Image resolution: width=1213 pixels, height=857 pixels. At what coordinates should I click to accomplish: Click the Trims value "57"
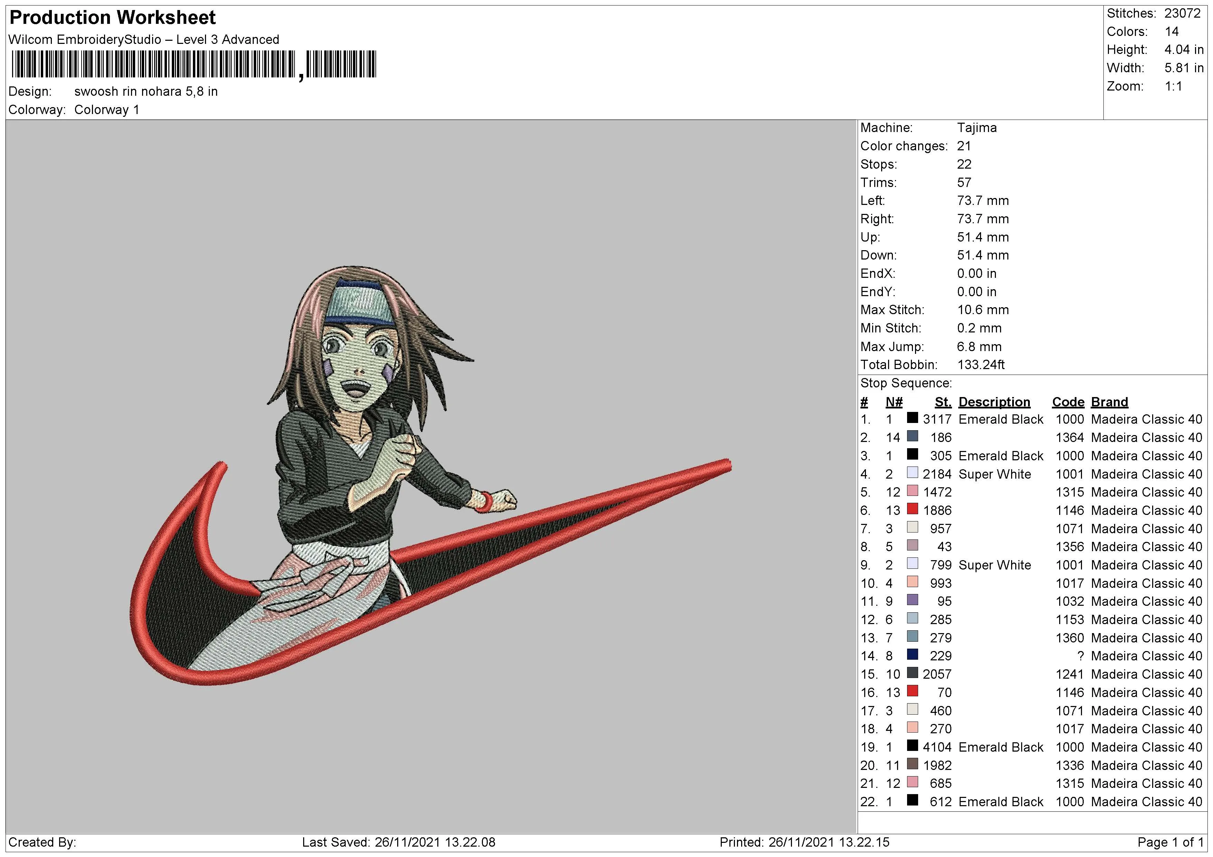[964, 183]
